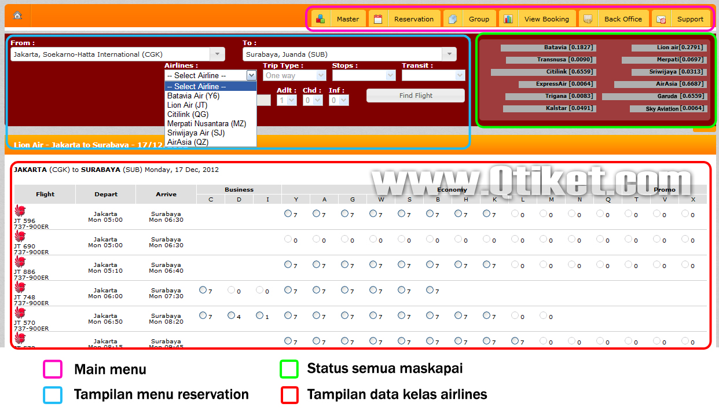Click Lion Air logo for flight JT 596
719x418 pixels.
click(20, 210)
